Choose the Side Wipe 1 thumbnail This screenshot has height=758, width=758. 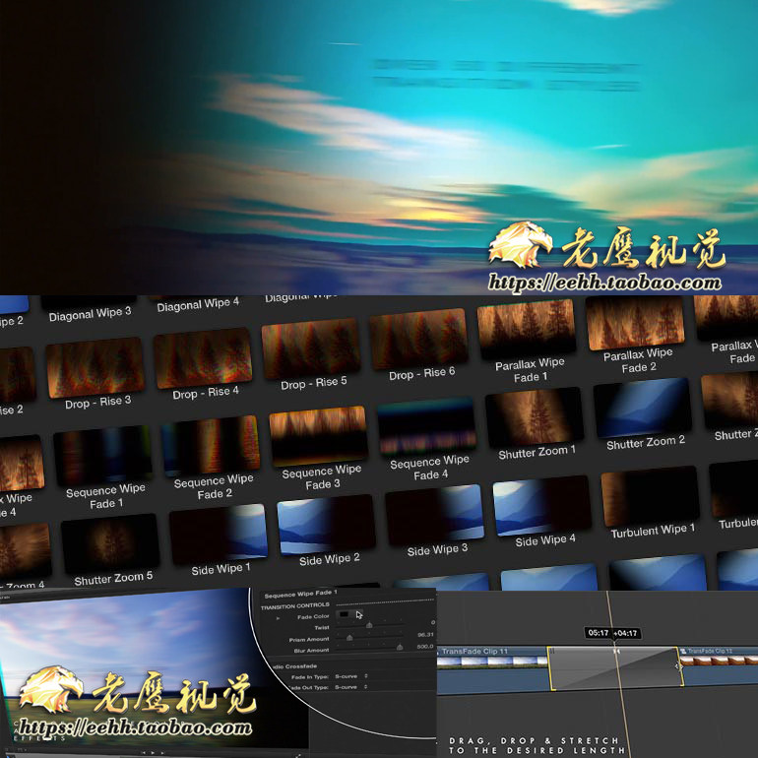click(x=219, y=534)
